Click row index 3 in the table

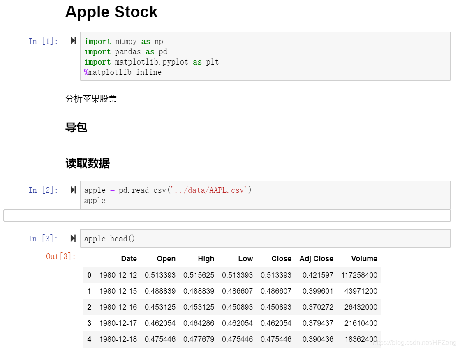tap(89, 323)
